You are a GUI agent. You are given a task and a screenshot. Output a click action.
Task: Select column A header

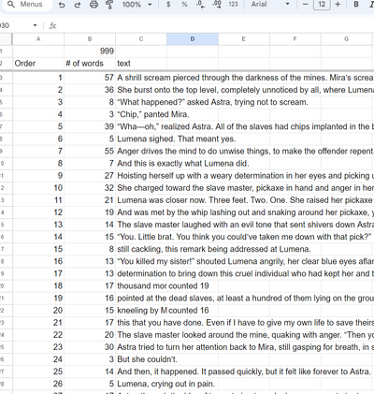coord(38,39)
